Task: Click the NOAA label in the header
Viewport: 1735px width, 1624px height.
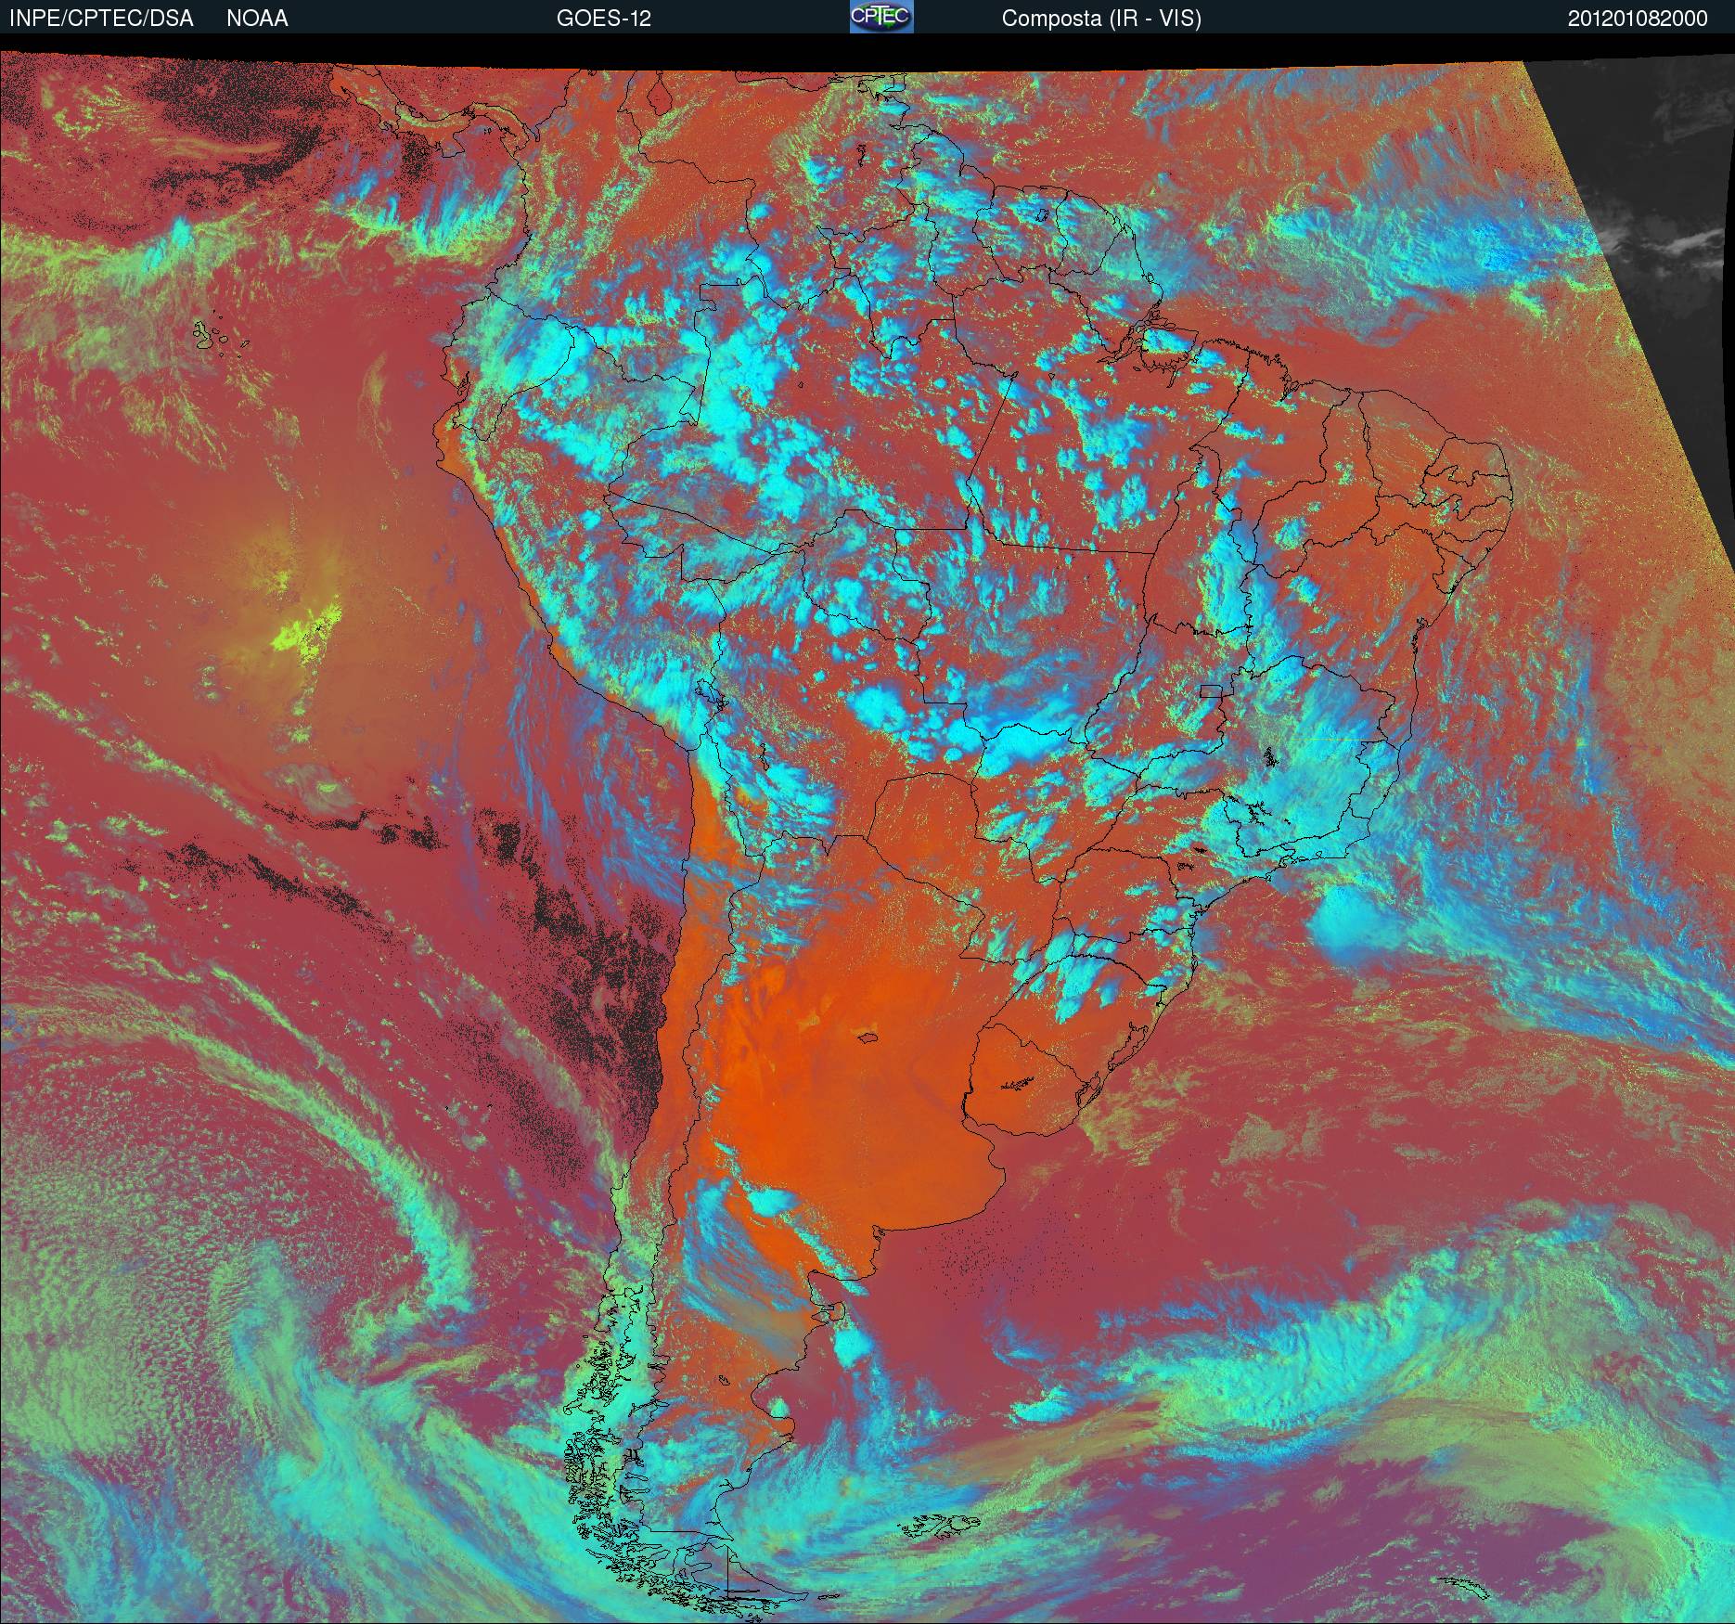Action: point(257,19)
